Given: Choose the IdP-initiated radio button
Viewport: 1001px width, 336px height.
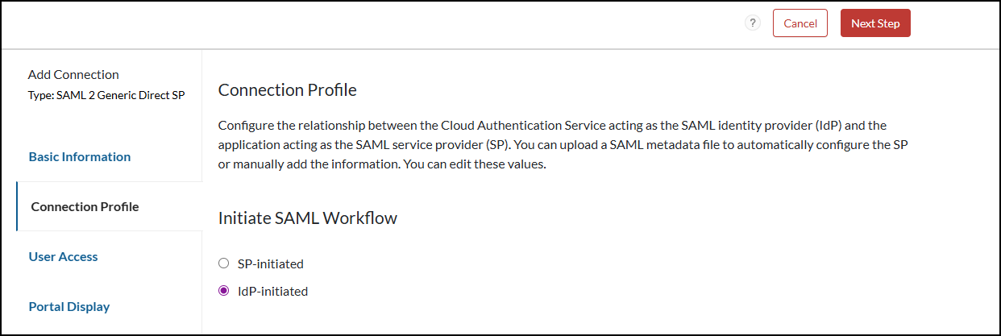Looking at the screenshot, I should tap(224, 291).
